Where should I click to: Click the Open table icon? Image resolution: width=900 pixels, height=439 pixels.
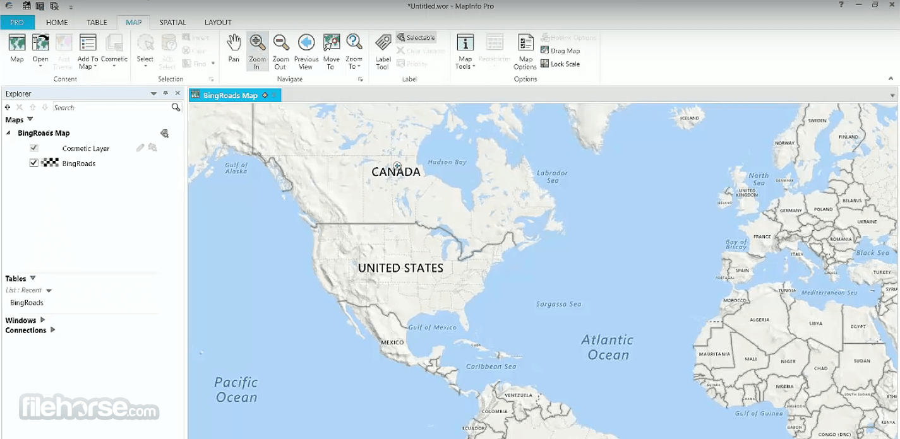click(40, 42)
